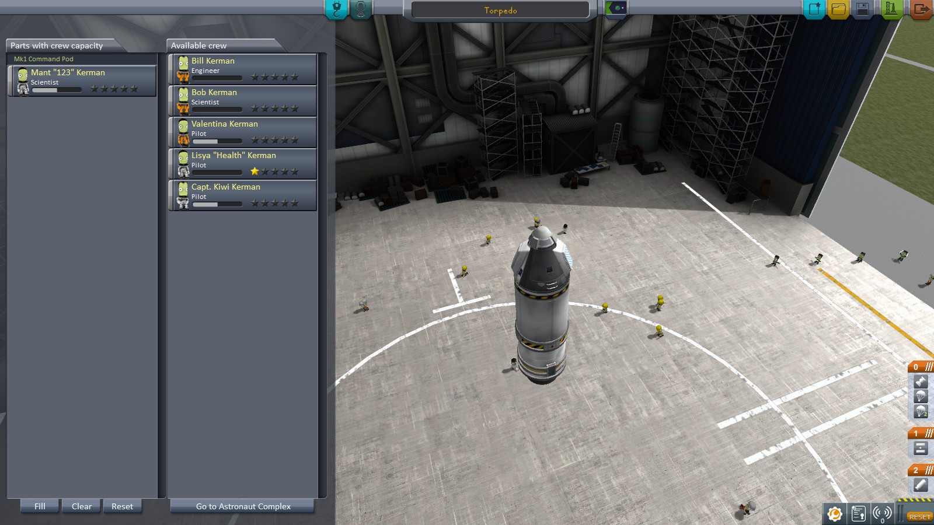
Task: Save the vessel using floppy disk icon
Action: [862, 9]
